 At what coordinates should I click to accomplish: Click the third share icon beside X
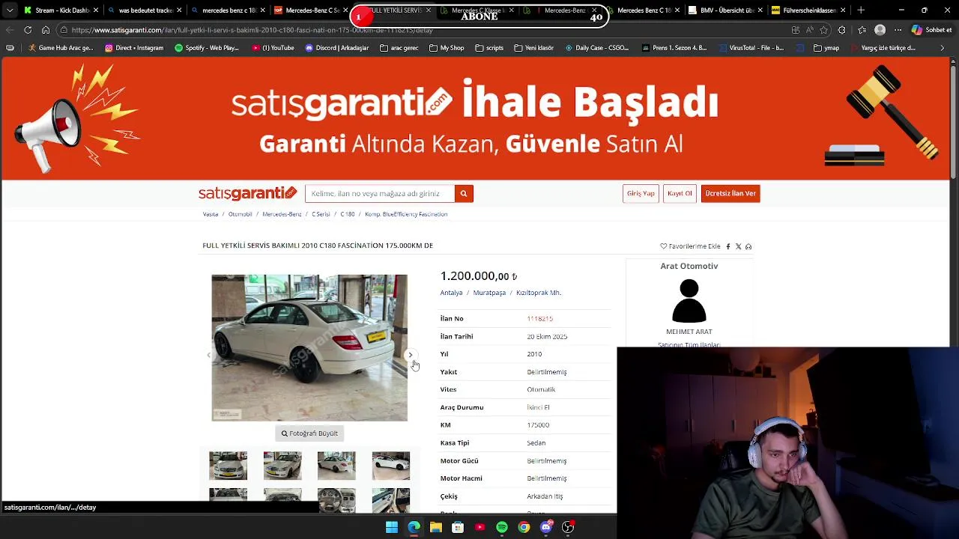[748, 246]
